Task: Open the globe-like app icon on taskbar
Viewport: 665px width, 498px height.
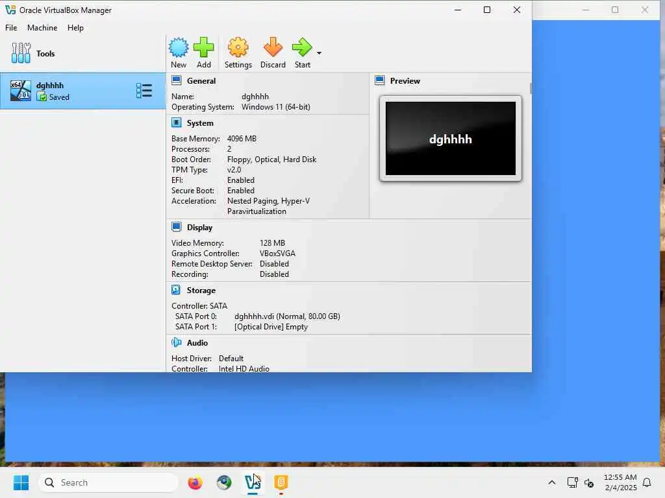Action: point(224,482)
